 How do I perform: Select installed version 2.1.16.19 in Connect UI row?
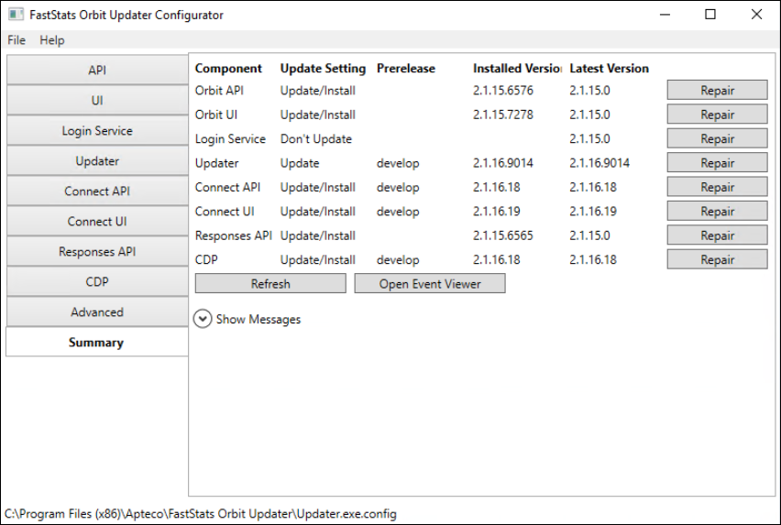(x=497, y=212)
